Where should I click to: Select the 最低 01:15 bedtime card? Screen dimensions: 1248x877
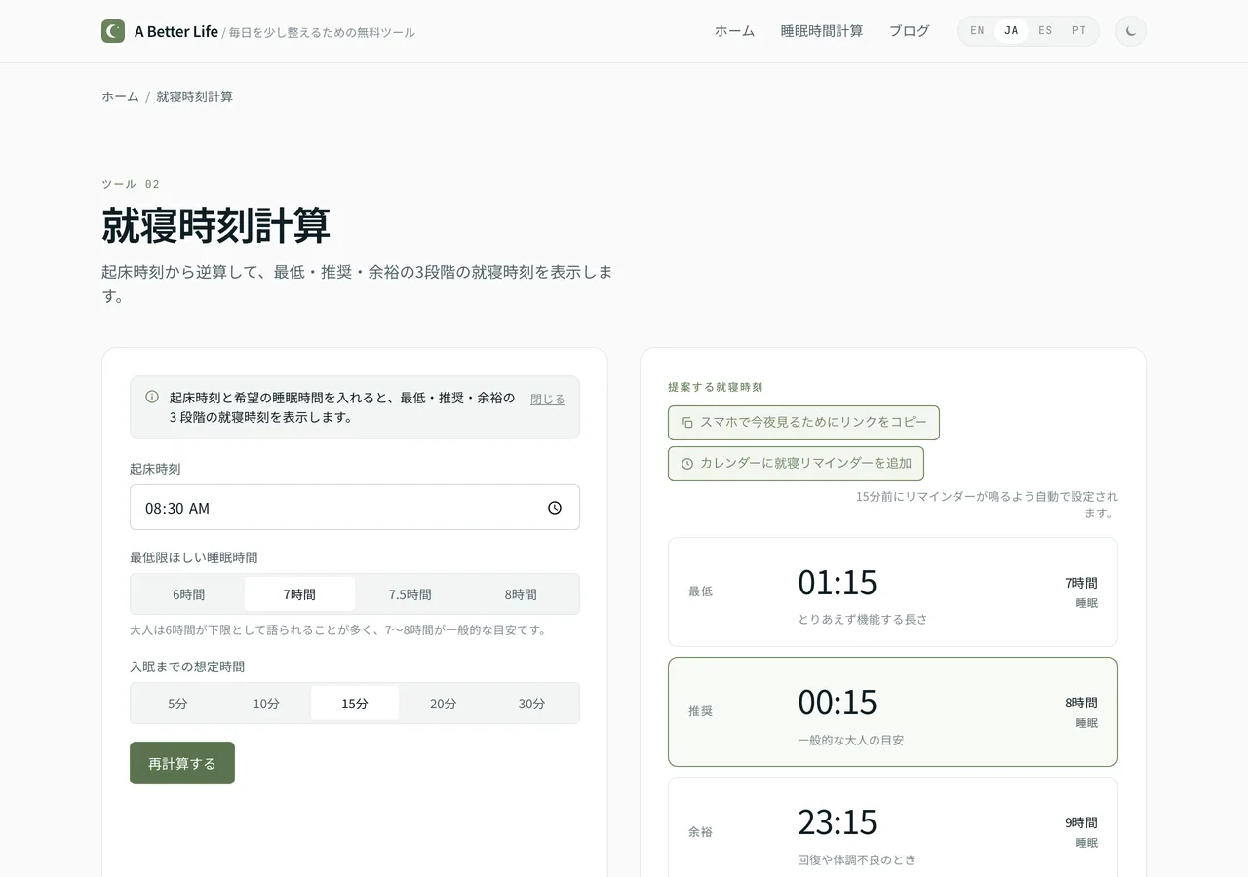pyautogui.click(x=893, y=591)
